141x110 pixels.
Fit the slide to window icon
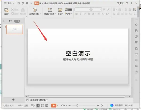102,106
